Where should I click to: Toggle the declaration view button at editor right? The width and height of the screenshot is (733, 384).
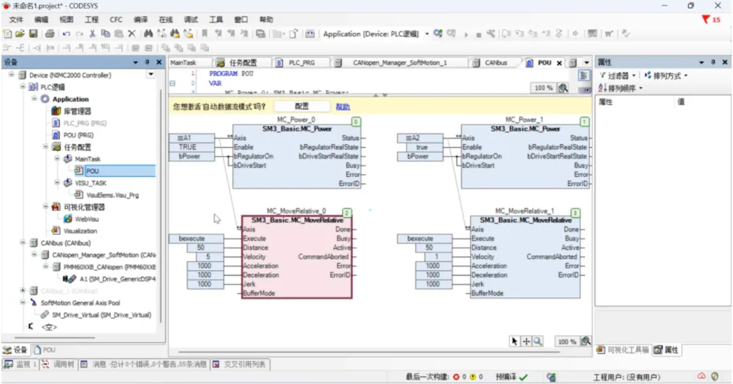(x=584, y=75)
